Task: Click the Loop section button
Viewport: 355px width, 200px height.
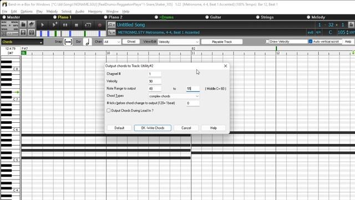Action: (88, 25)
